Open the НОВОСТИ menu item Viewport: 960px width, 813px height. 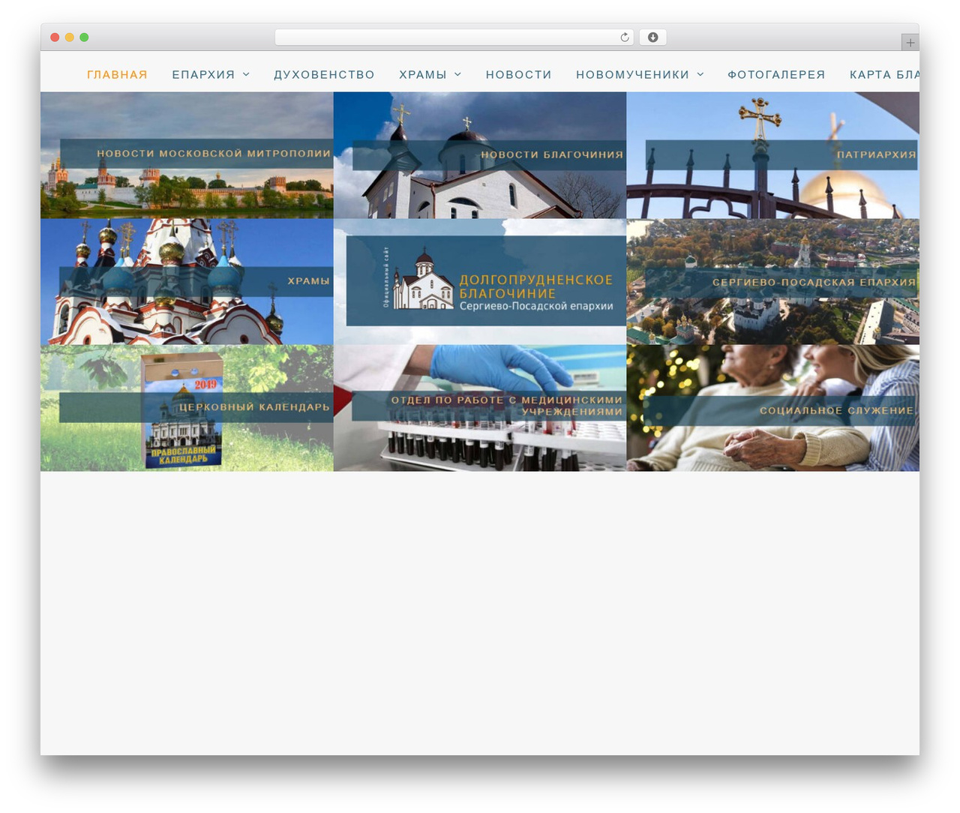pyautogui.click(x=519, y=75)
